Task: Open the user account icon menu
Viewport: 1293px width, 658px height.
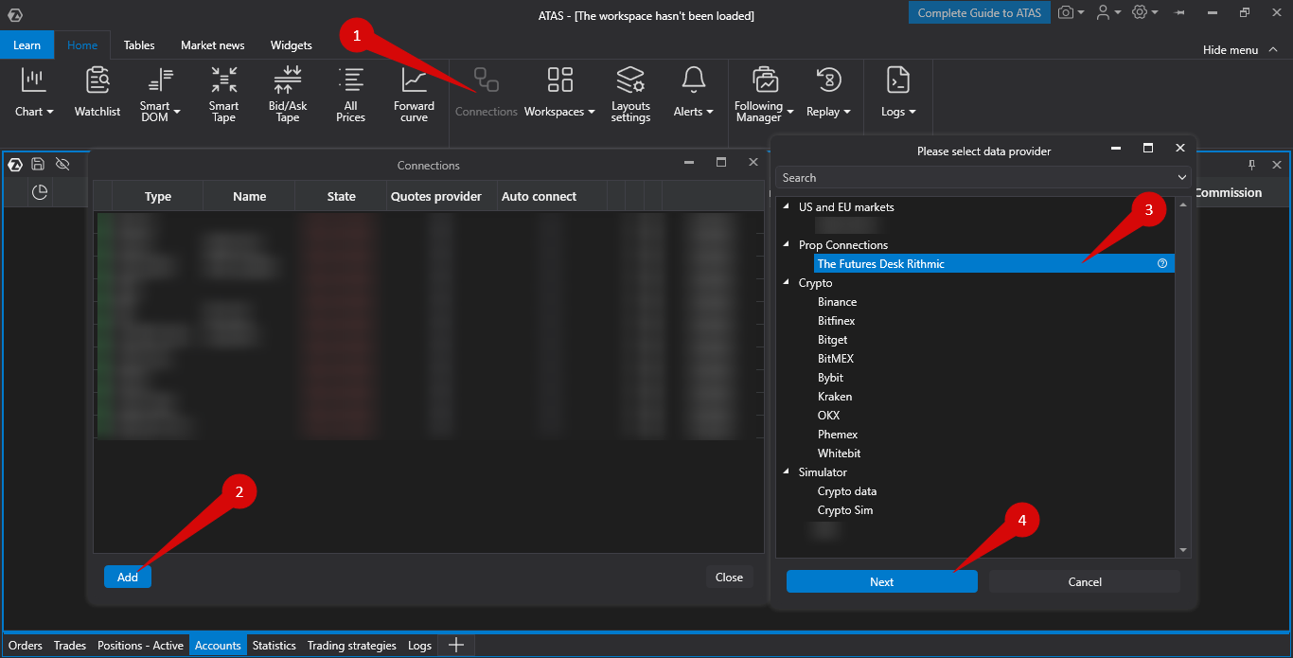Action: [1103, 12]
